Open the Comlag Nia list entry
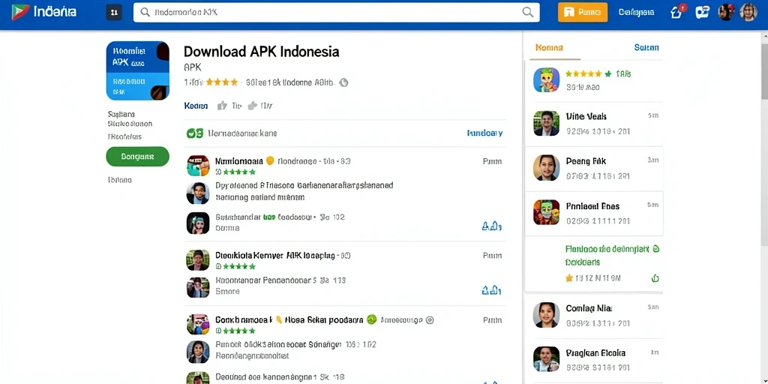Viewport: 768px width, 384px height. pyautogui.click(x=594, y=316)
